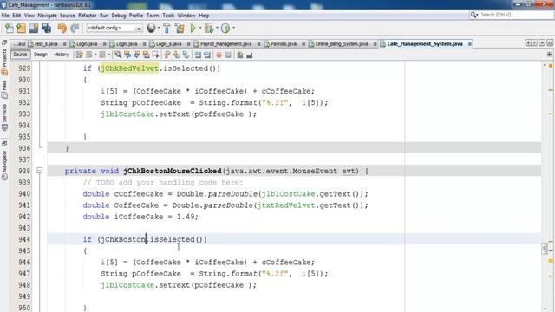Click the Last Edit icon in editor toolbar
This screenshot has width=555, height=312.
79,55
